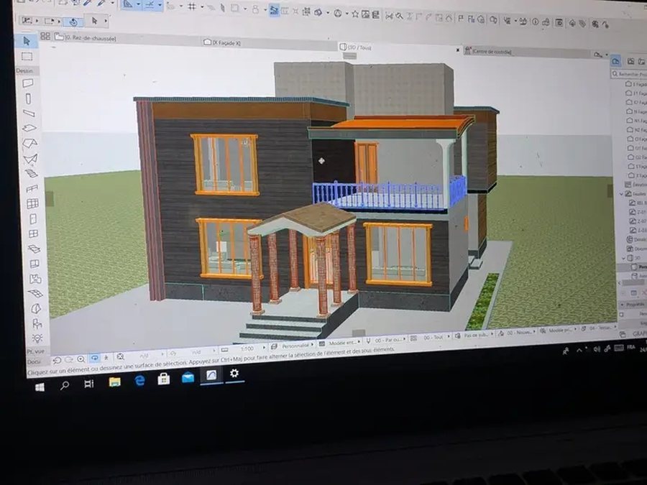Image resolution: width=647 pixels, height=485 pixels.
Task: Select the Skylight tool in toolbox
Action: click(x=34, y=249)
